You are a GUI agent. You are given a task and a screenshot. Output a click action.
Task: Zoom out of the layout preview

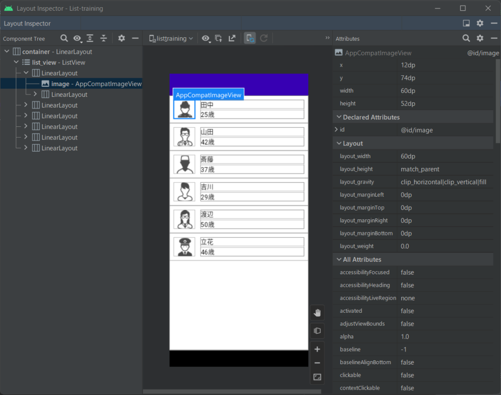(317, 362)
